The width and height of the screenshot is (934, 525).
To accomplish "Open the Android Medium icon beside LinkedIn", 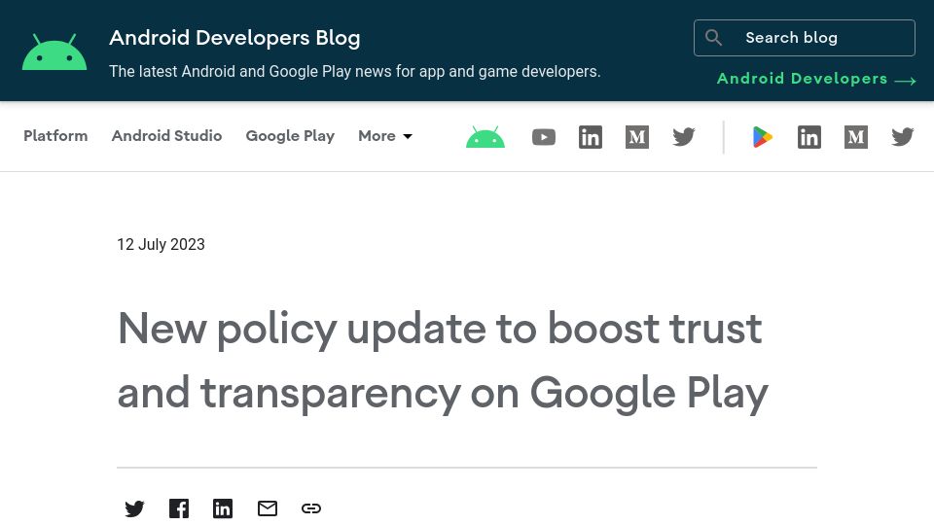I will (636, 137).
